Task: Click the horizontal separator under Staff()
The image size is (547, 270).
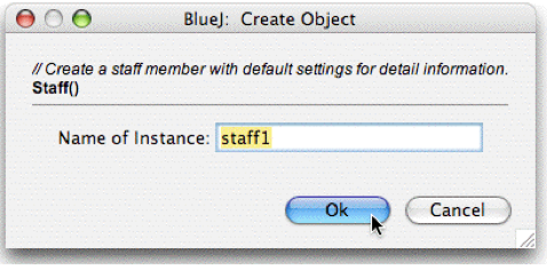Action: tap(270, 104)
